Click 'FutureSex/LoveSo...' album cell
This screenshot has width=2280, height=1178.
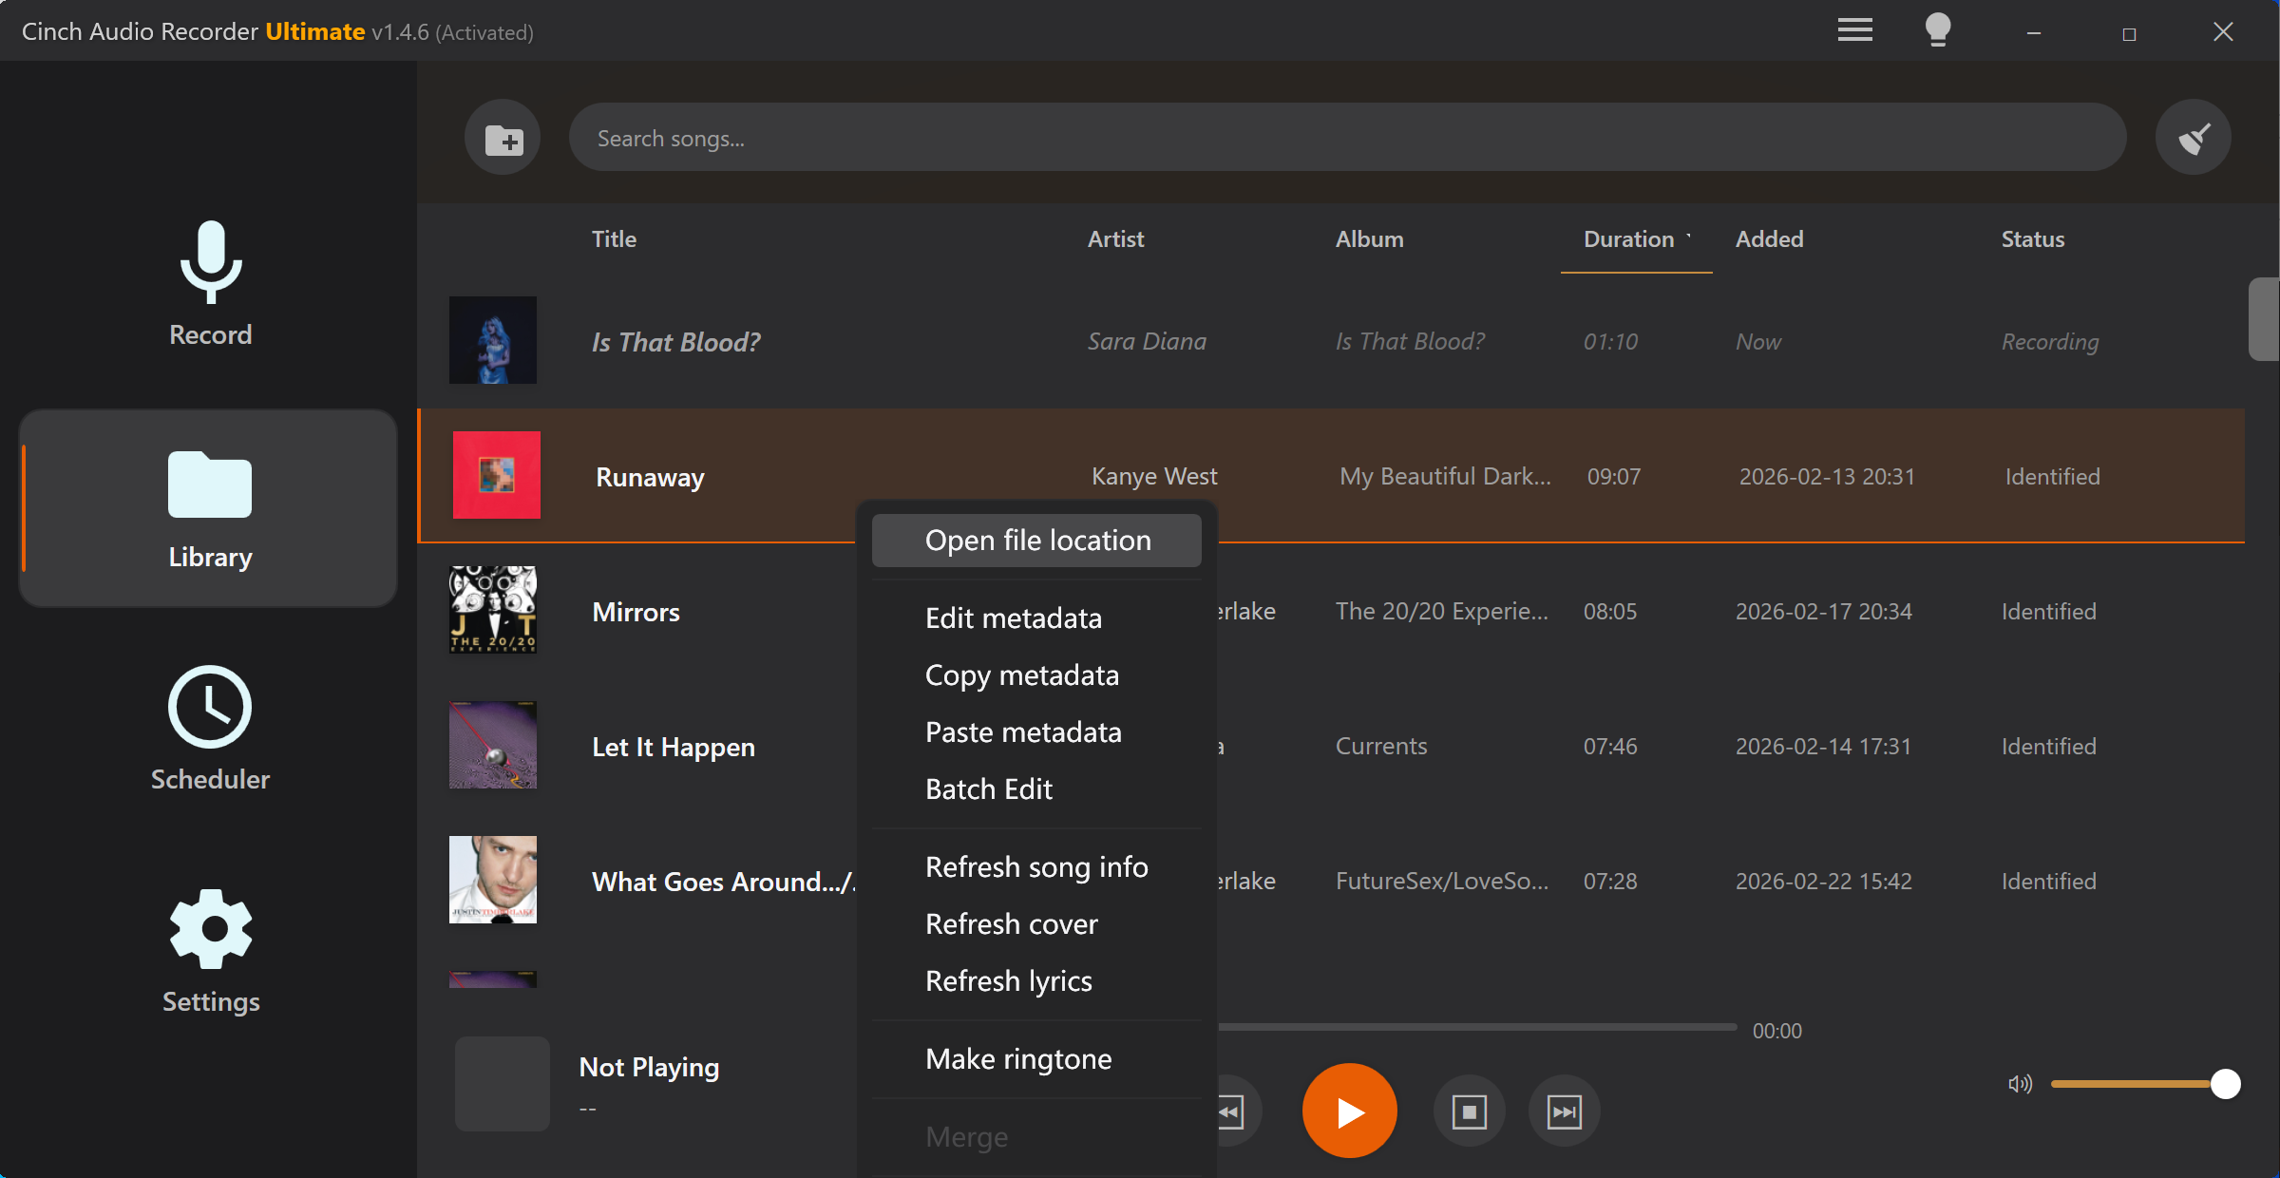(1441, 881)
